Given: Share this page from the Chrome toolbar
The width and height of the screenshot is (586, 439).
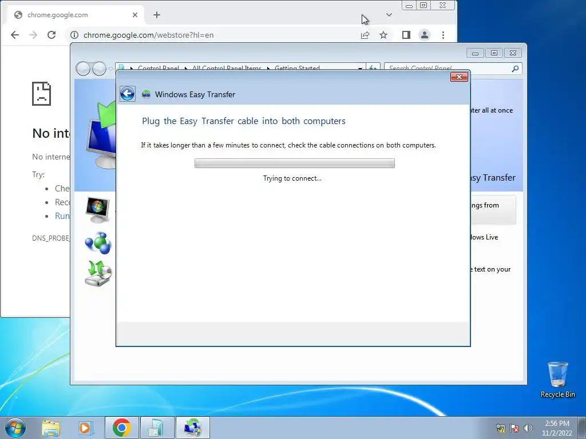Looking at the screenshot, I should point(365,35).
